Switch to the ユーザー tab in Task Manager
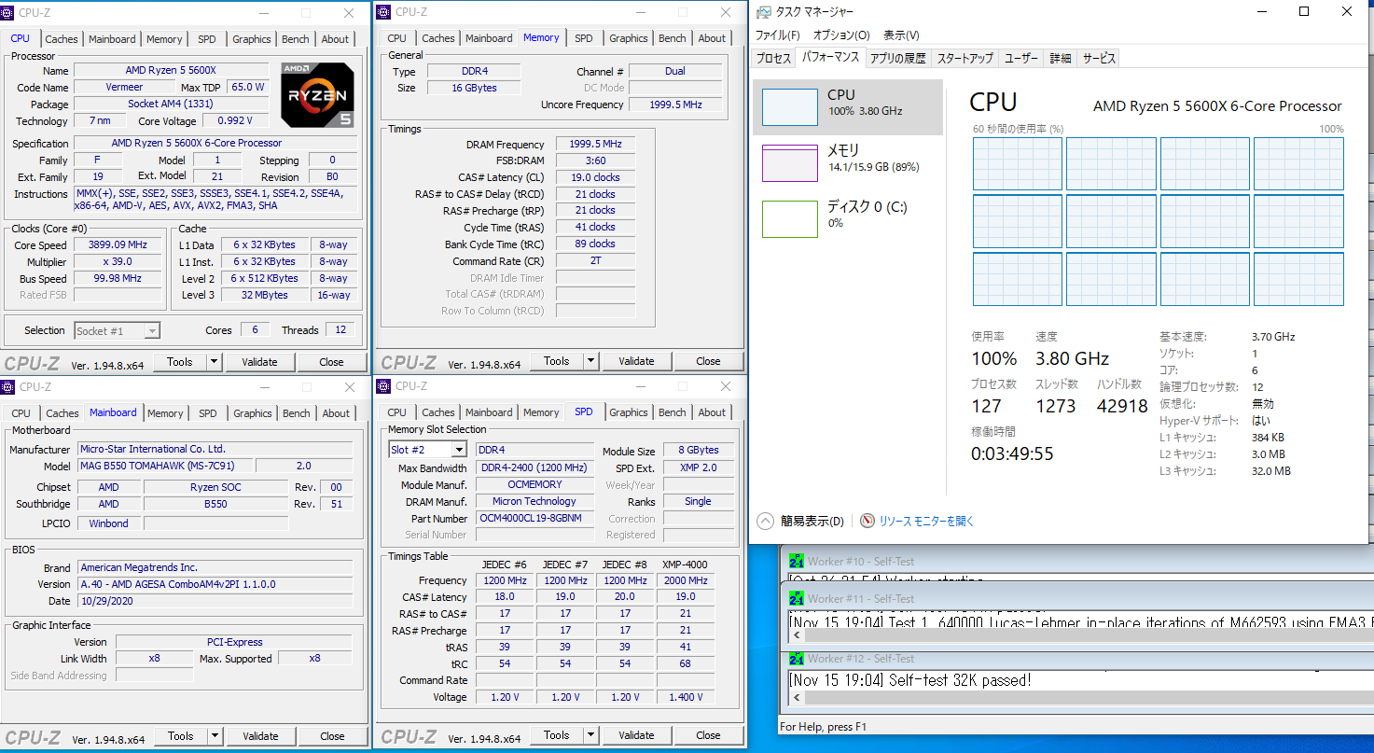 click(x=1021, y=58)
